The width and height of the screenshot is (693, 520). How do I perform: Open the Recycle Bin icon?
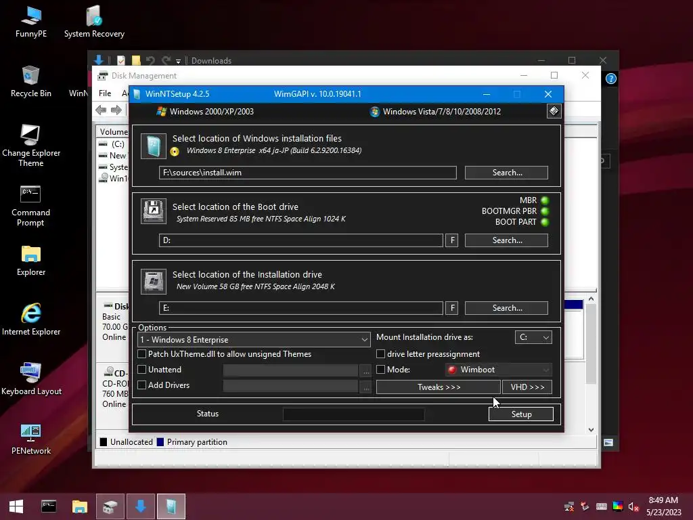pos(31,82)
